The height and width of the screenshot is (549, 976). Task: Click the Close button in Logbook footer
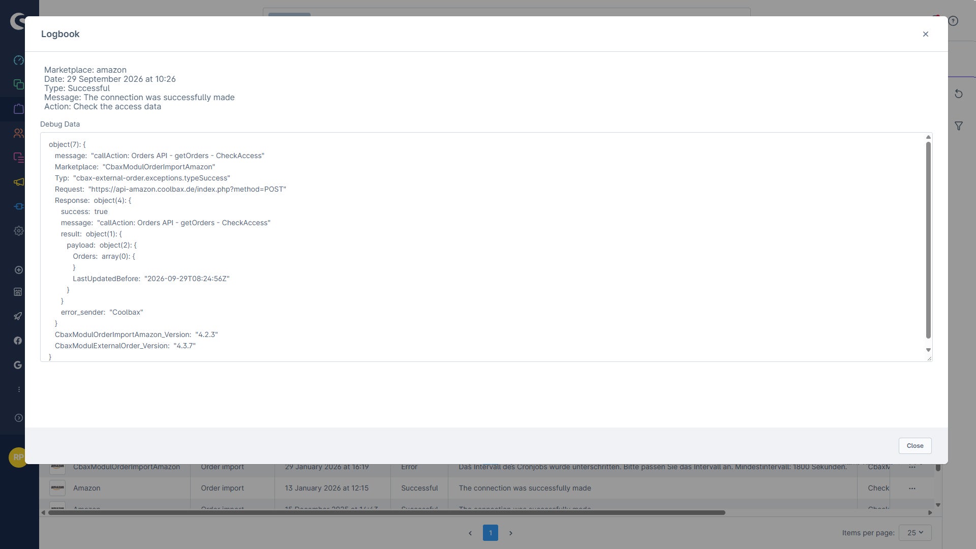(x=914, y=446)
